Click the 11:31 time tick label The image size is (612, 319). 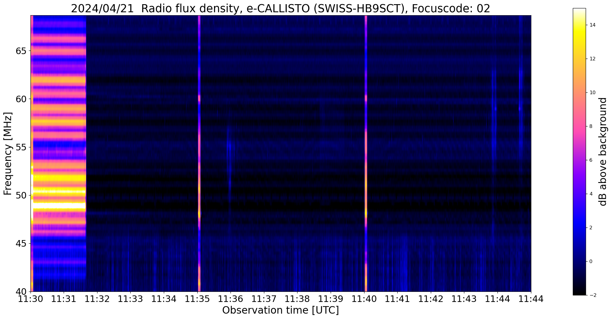click(64, 299)
